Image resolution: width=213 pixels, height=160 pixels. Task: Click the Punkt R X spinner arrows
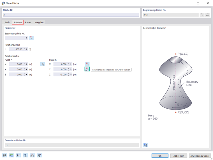coord(69,64)
